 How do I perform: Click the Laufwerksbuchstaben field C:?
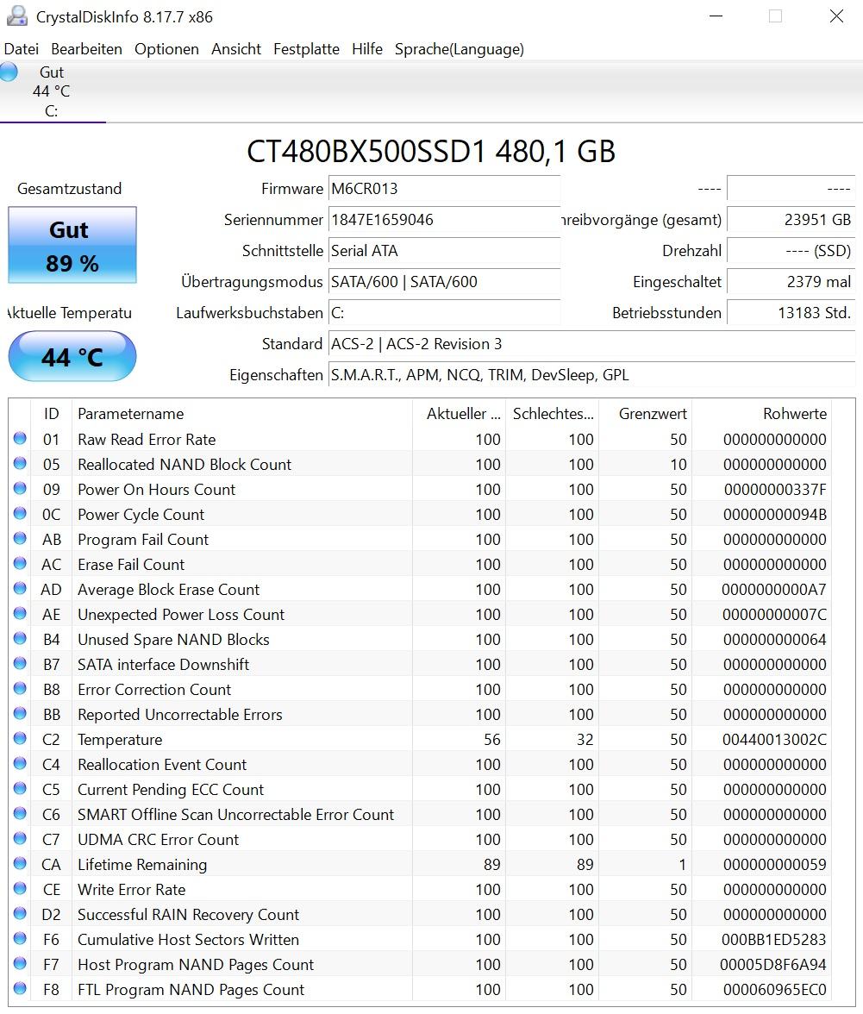pyautogui.click(x=444, y=313)
